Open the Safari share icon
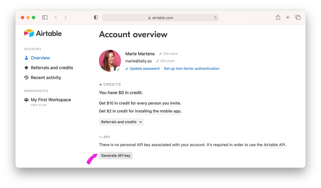The image size is (321, 188). click(x=278, y=17)
